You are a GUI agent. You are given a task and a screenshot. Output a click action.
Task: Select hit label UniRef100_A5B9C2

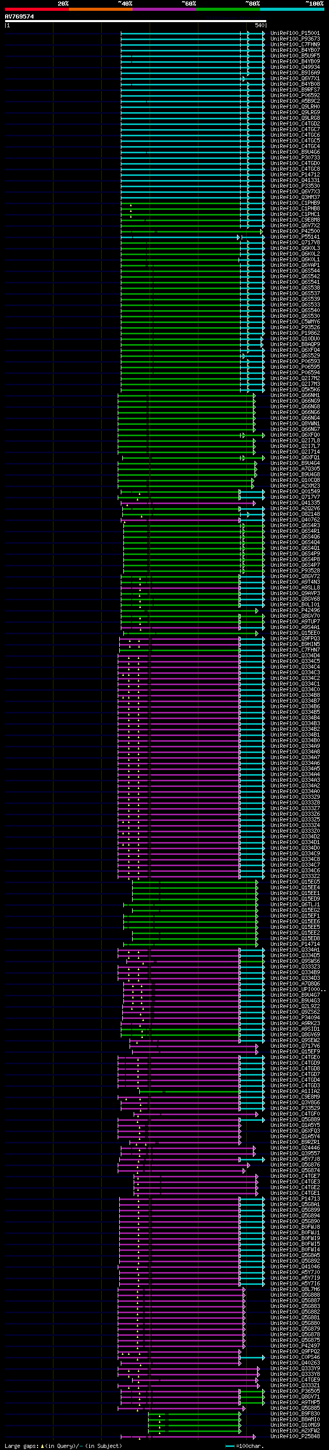(x=295, y=101)
